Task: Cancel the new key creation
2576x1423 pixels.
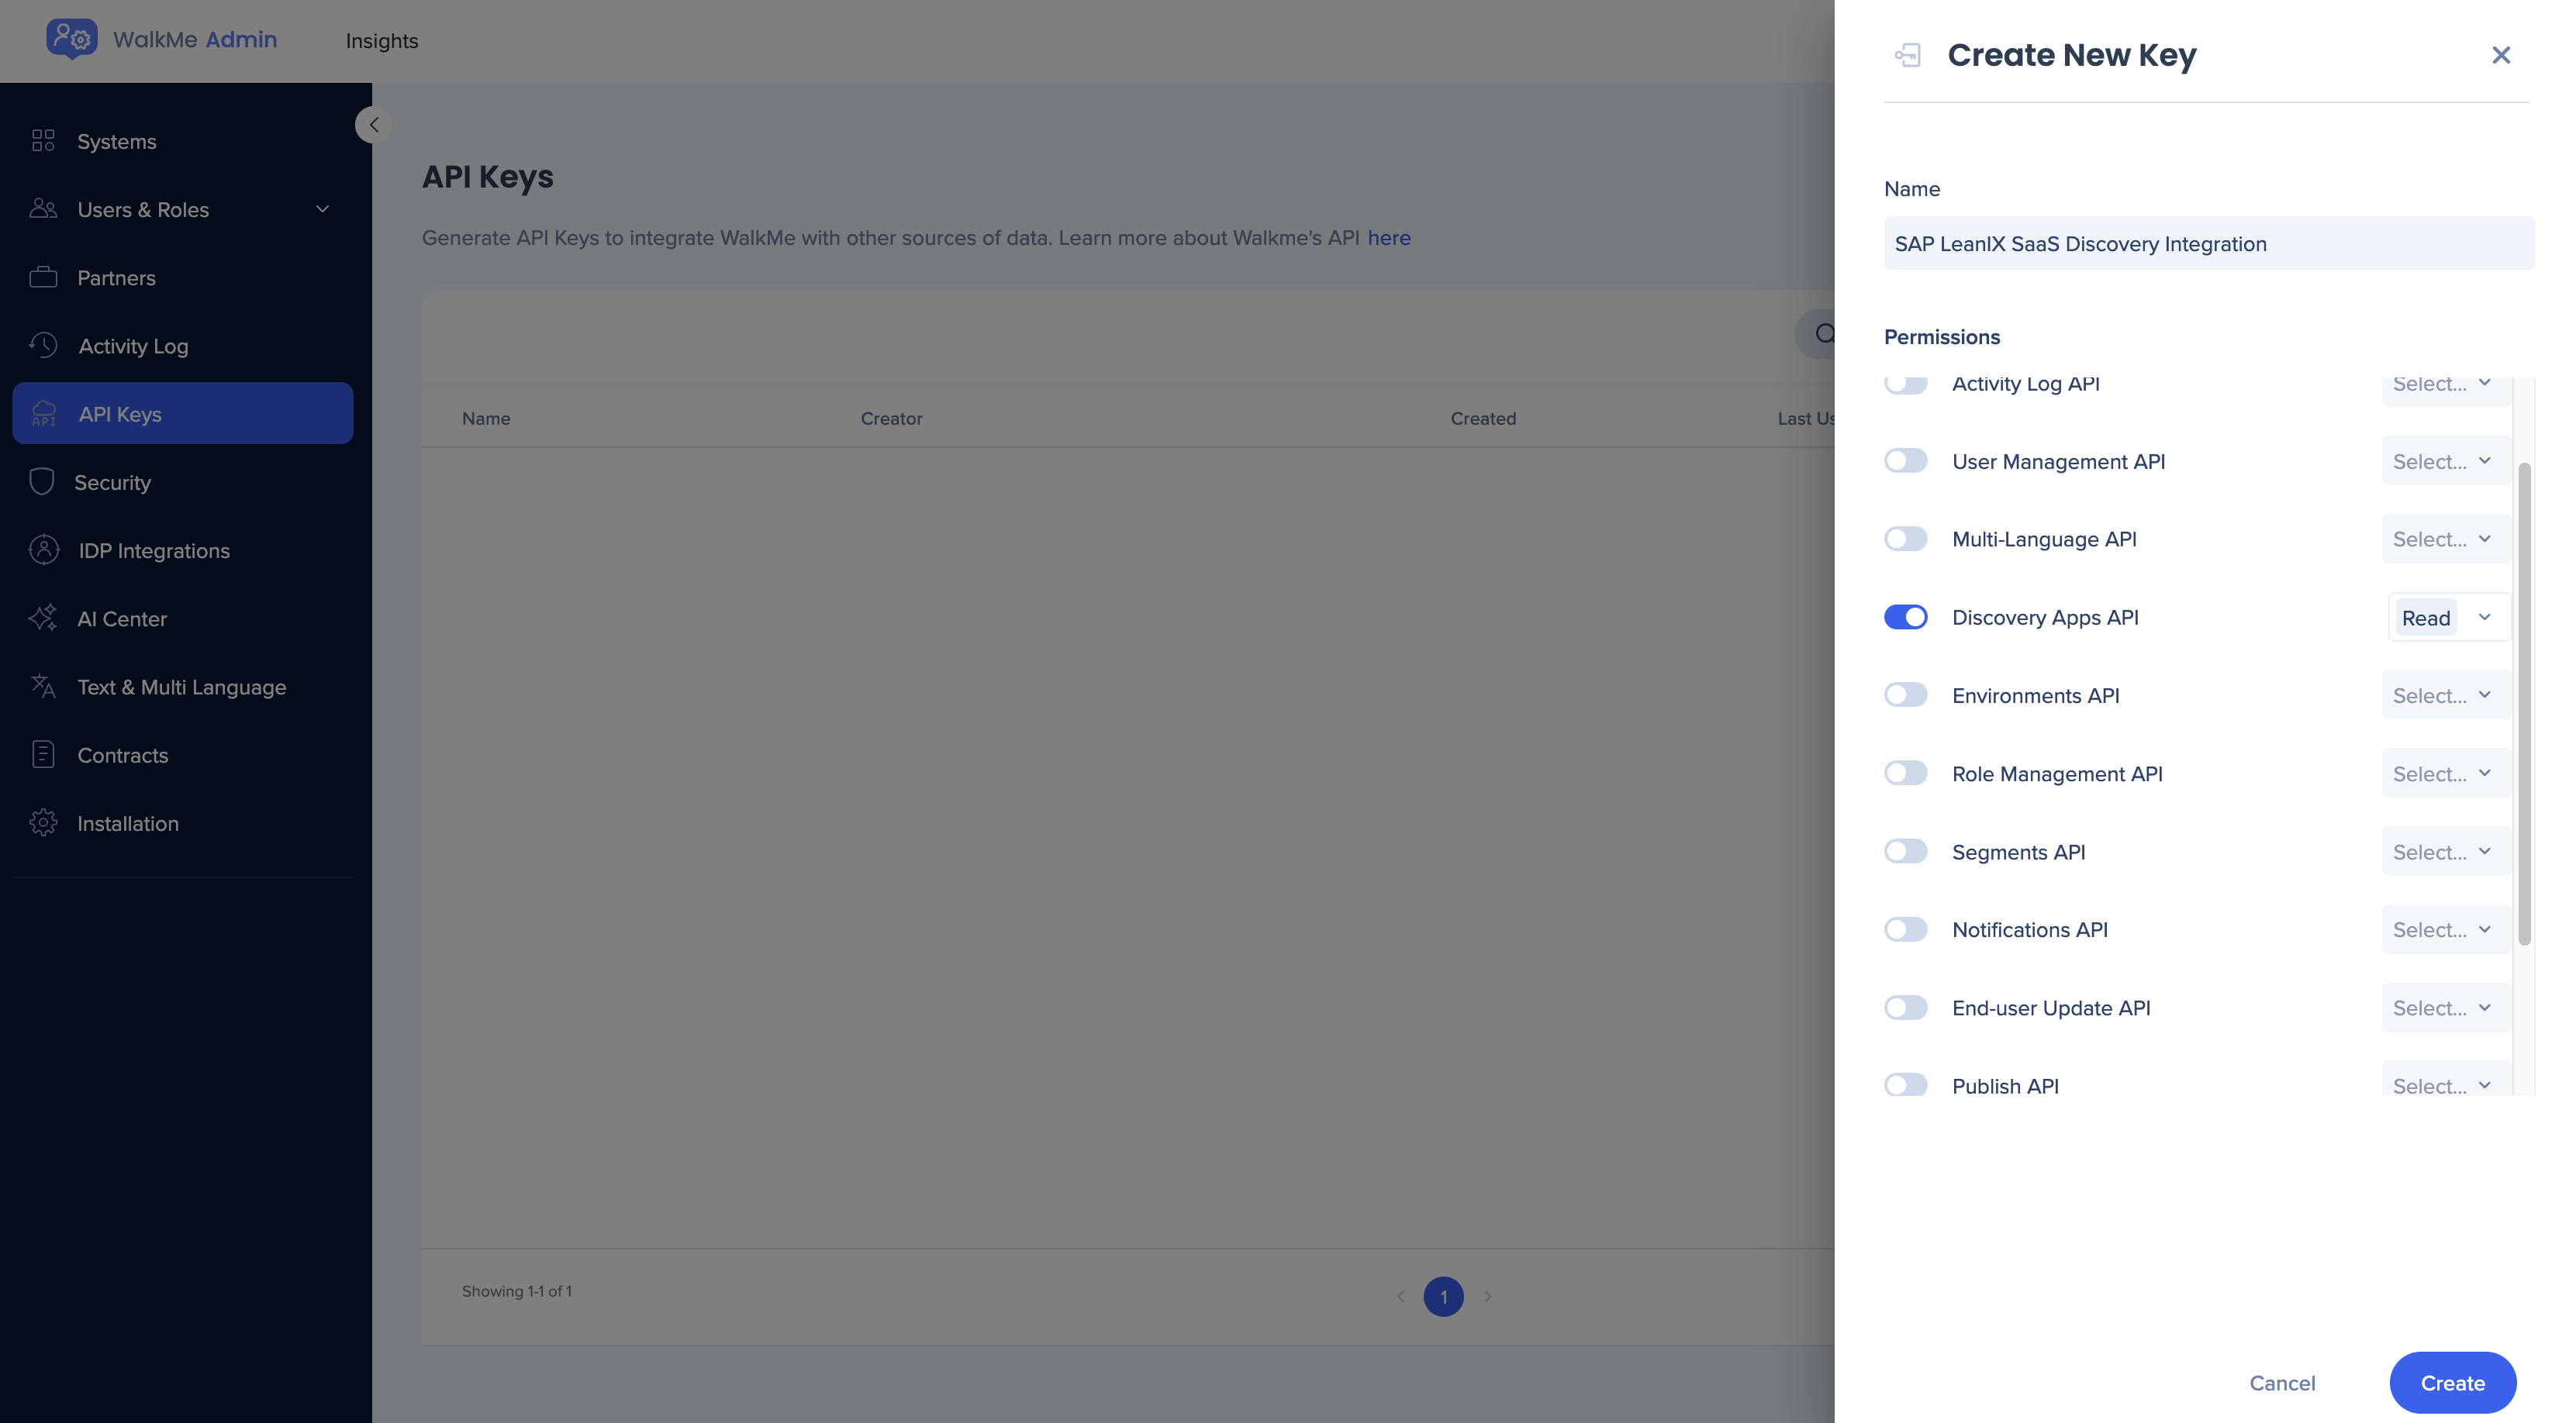Action: [2281, 1382]
